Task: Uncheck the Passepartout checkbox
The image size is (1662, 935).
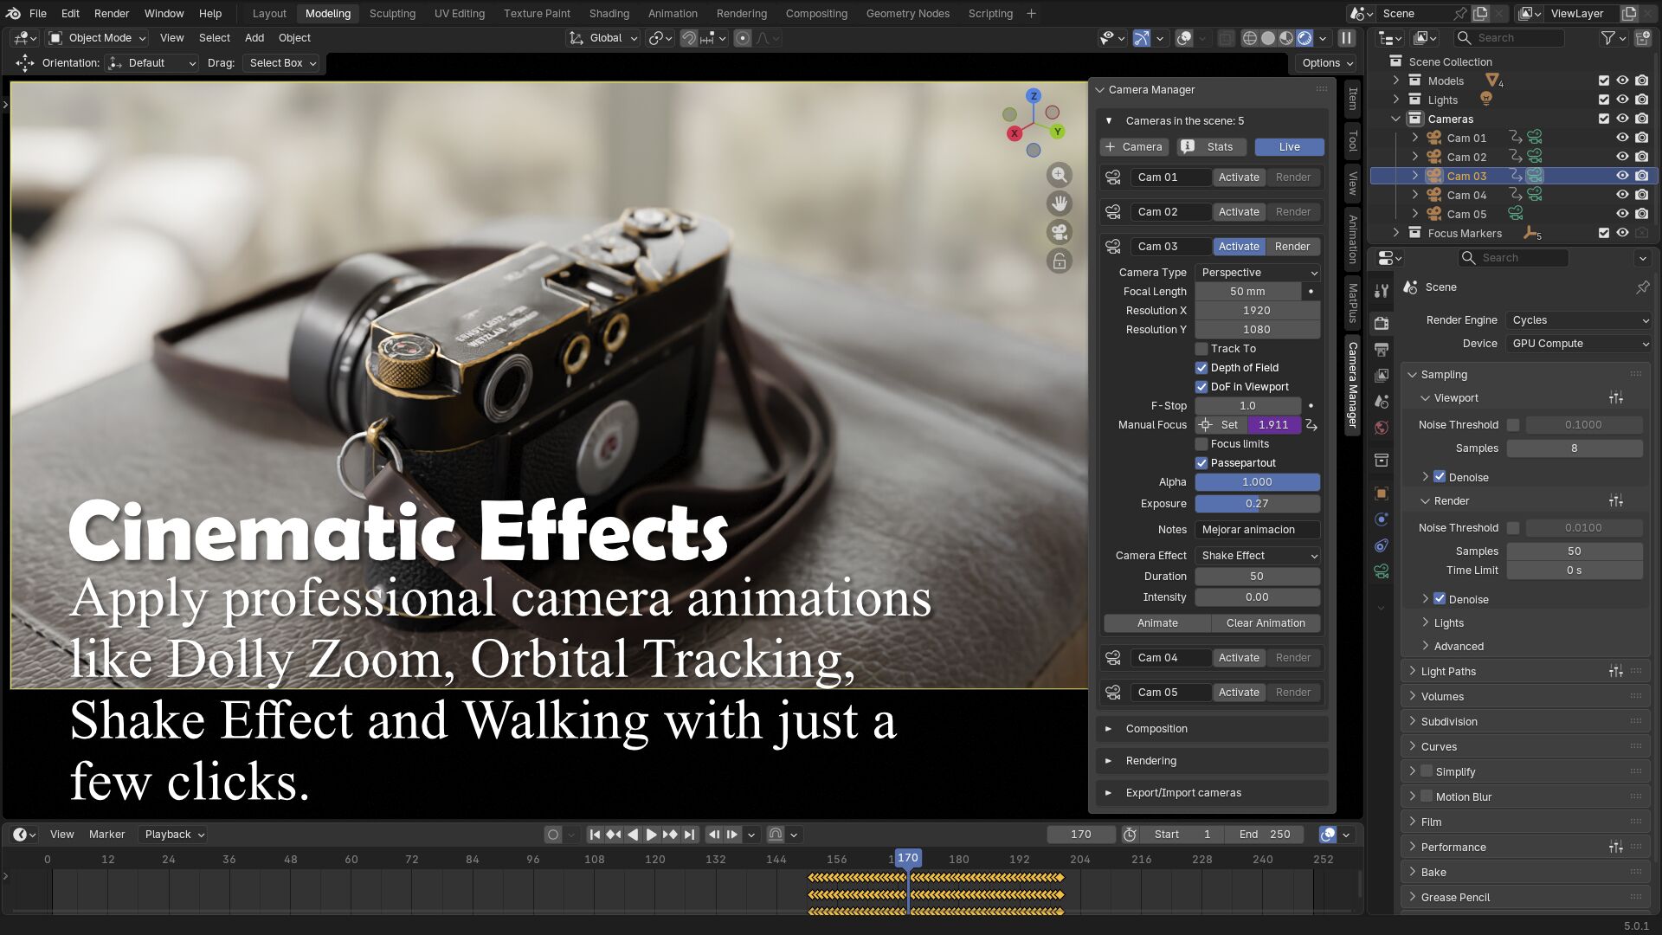Action: coord(1201,463)
